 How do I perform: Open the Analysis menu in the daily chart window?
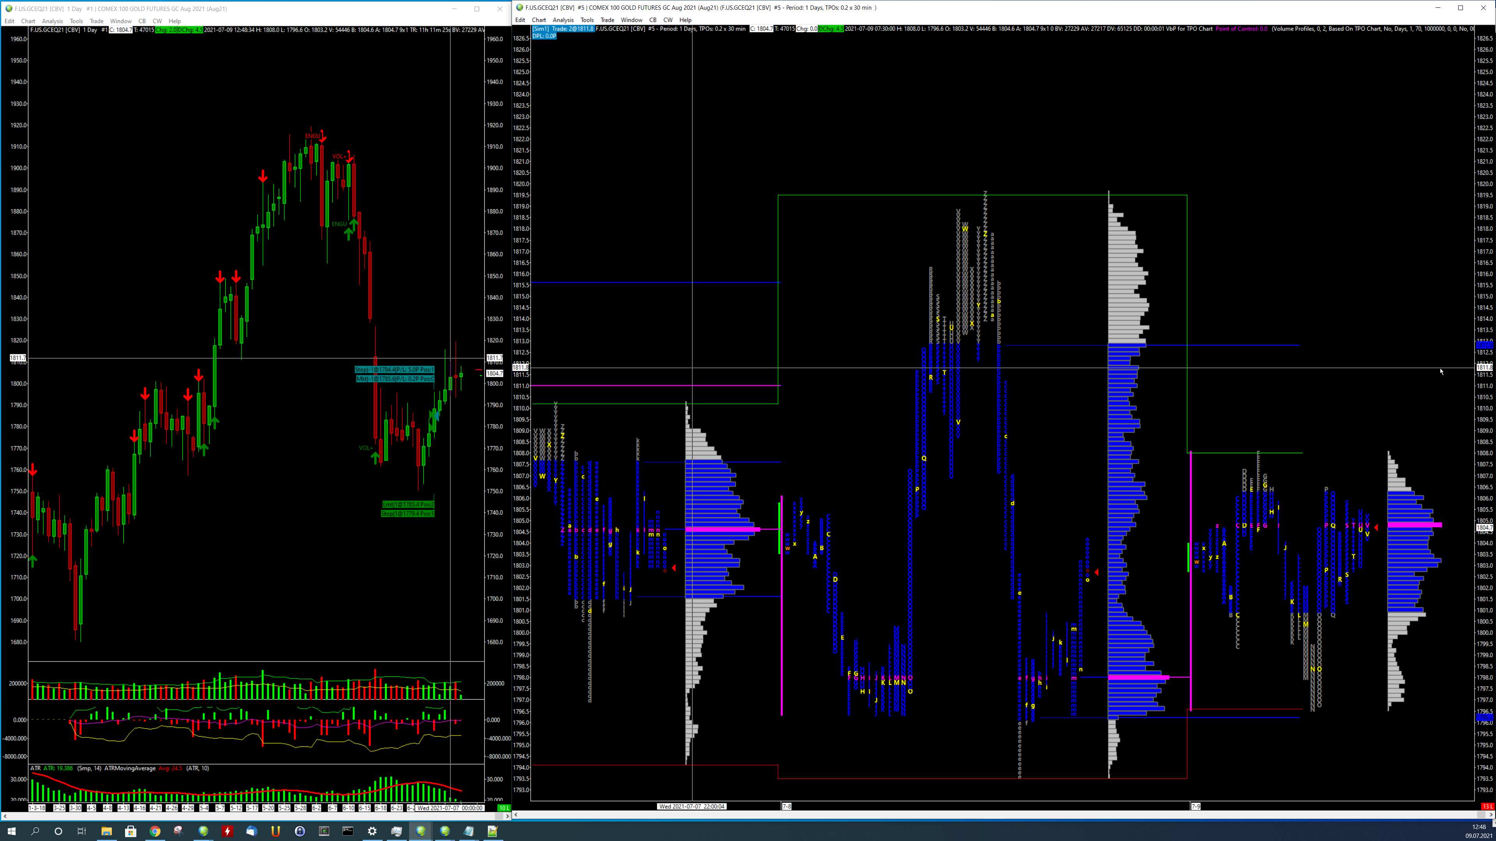click(x=52, y=21)
